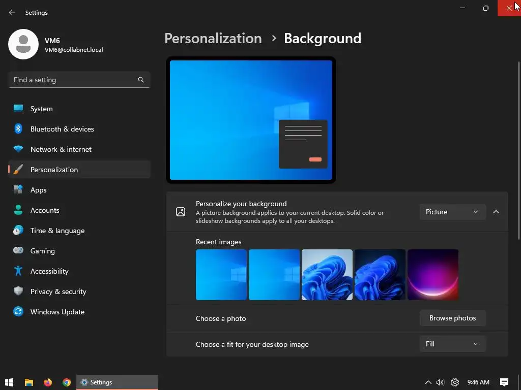The width and height of the screenshot is (521, 390).
Task: Select the second blue Windows wallpaper thumbnail
Action: point(274,275)
